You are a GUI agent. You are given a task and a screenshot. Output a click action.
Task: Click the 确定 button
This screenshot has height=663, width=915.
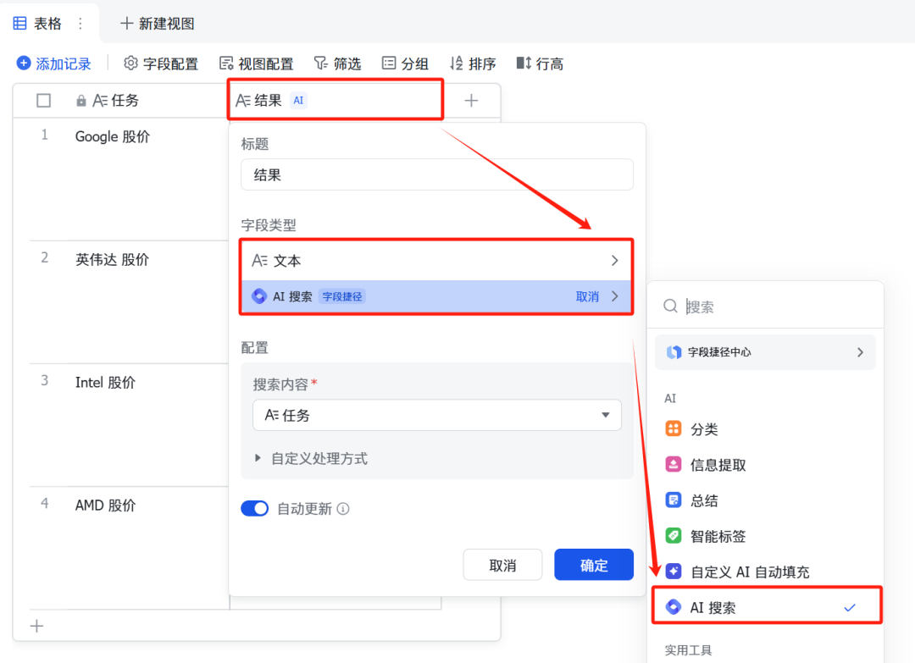pos(594,565)
